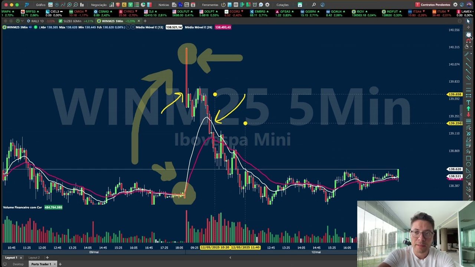Click the zoom in magnifier icon
475x267 pixels.
click(x=69, y=5)
